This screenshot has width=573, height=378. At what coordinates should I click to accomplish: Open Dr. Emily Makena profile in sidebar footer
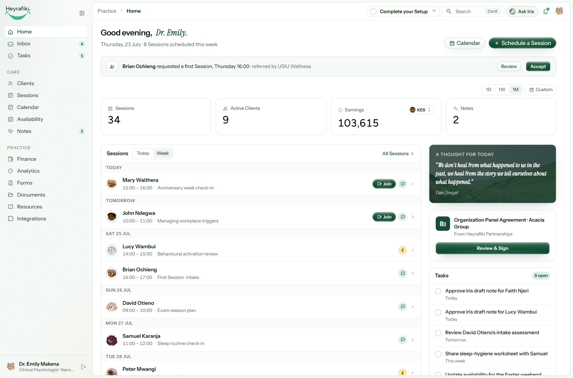(41, 367)
